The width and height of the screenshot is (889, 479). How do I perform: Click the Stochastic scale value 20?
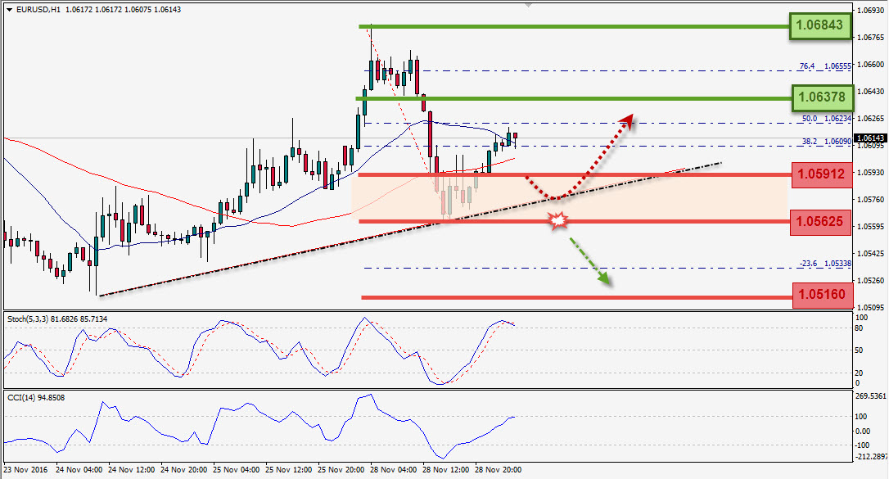pos(859,373)
